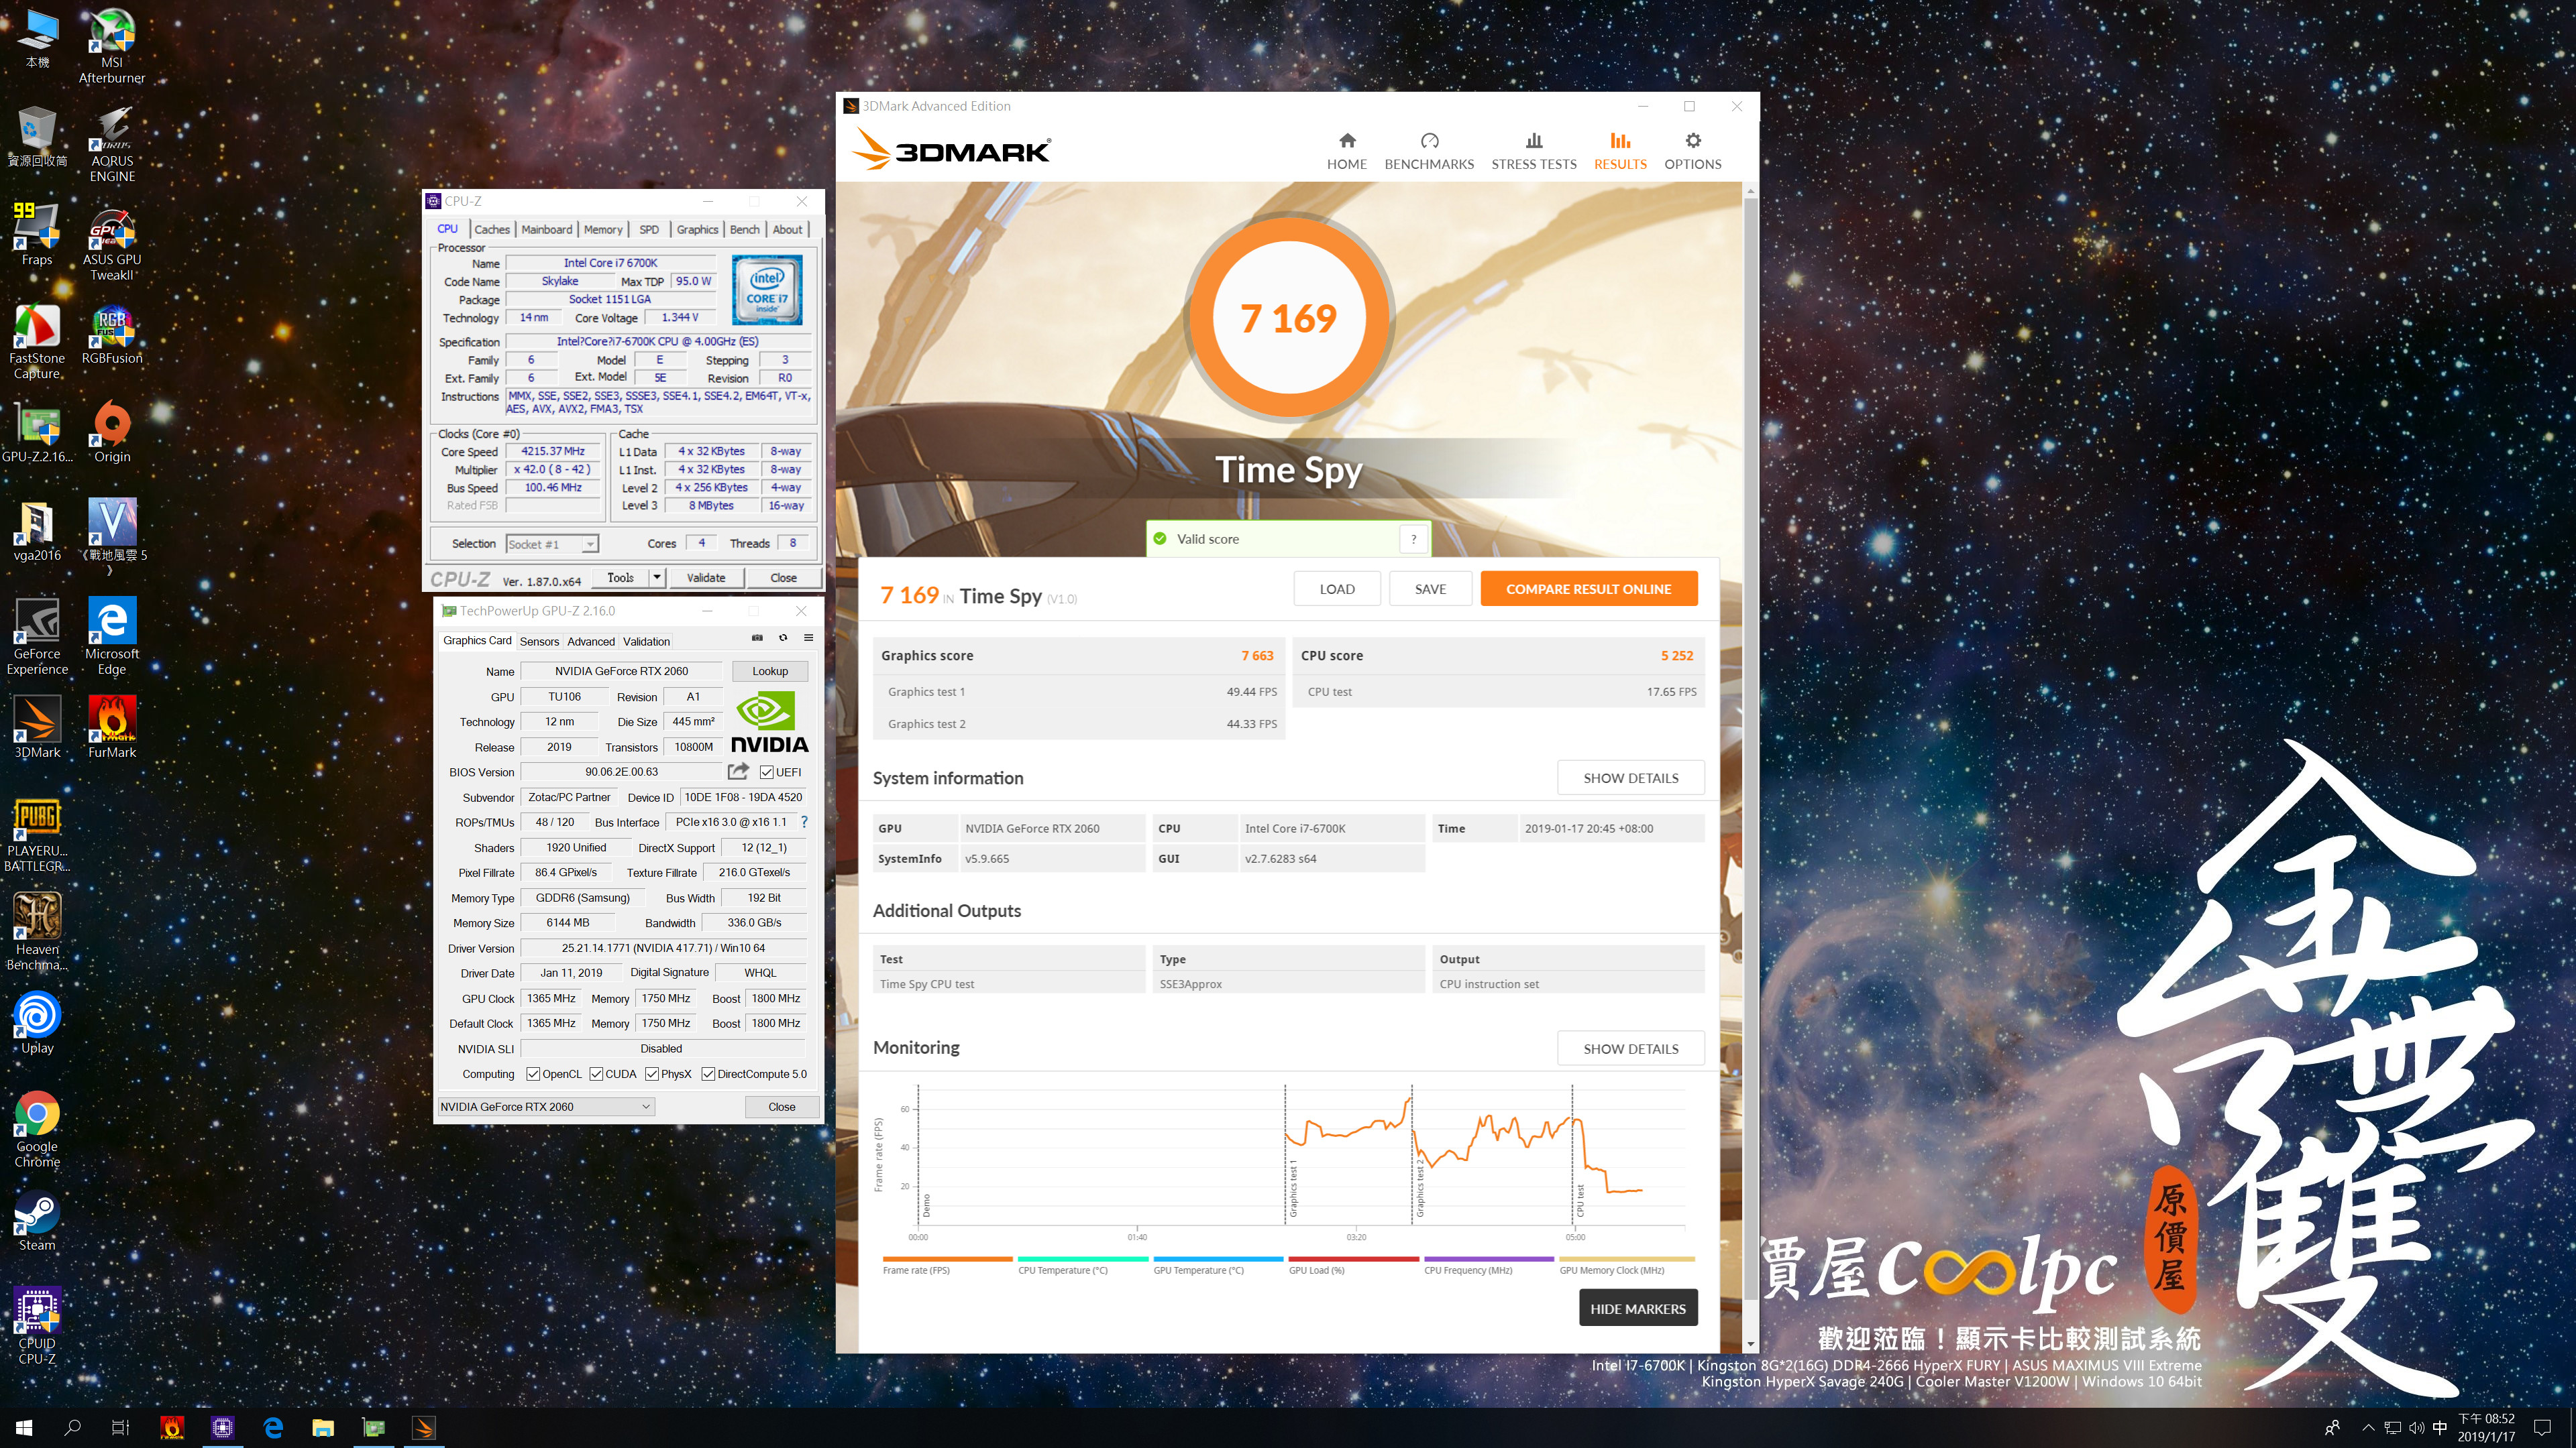This screenshot has width=2576, height=1448.
Task: Open the Validation tab in GPU-Z
Action: (646, 642)
